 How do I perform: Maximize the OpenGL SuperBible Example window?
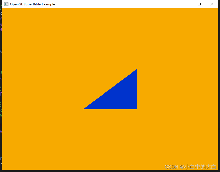pos(199,4)
